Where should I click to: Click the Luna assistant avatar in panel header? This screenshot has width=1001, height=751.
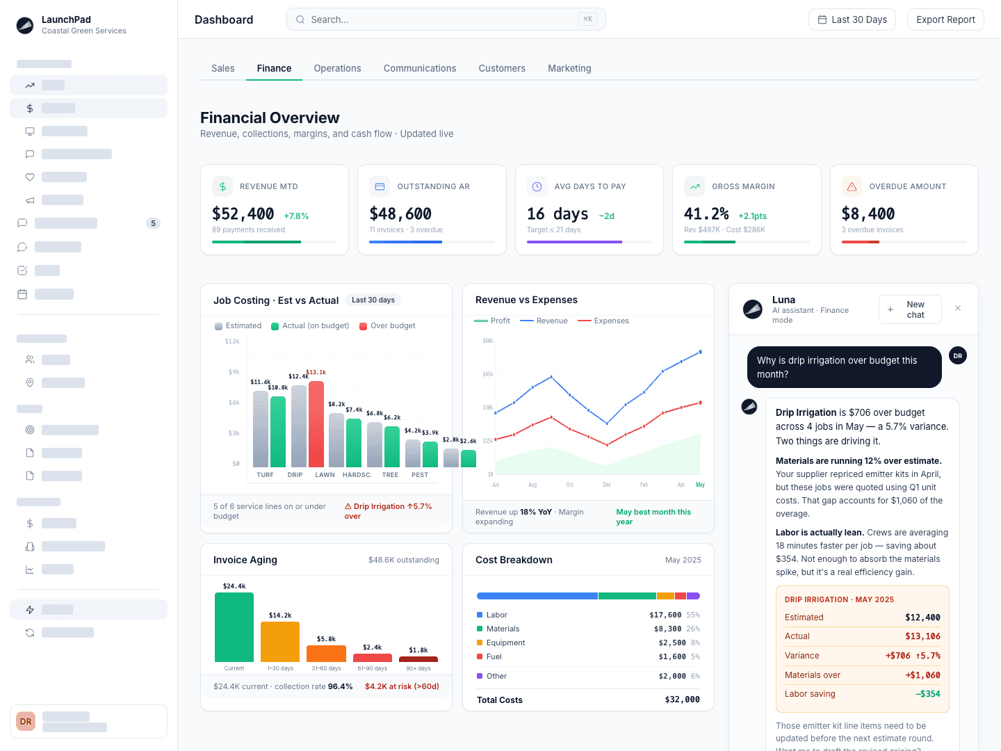pos(753,309)
